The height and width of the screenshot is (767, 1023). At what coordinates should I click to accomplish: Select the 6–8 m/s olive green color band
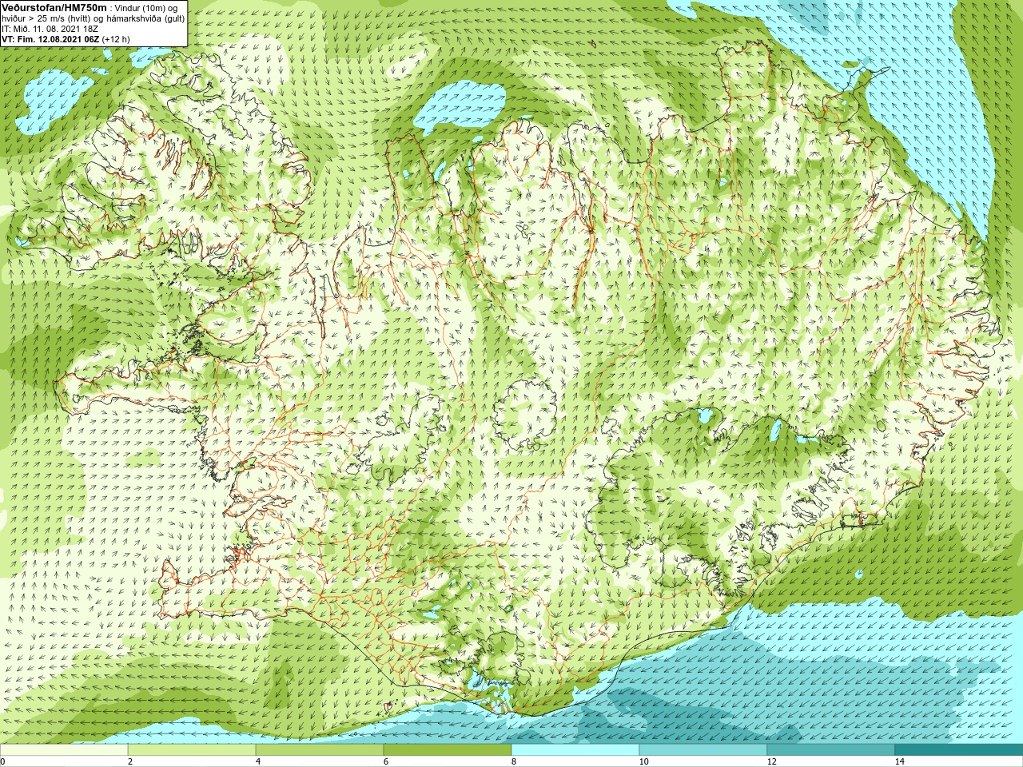[x=448, y=750]
